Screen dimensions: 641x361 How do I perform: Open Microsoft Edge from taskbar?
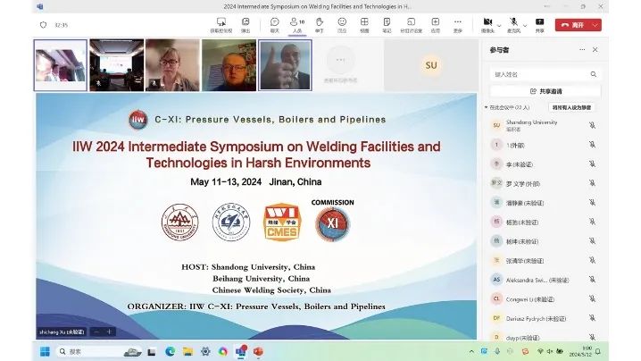170,351
